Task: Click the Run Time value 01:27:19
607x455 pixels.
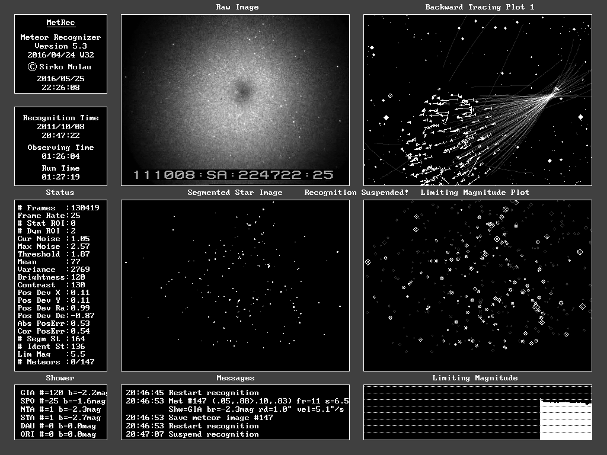Action: pos(60,177)
